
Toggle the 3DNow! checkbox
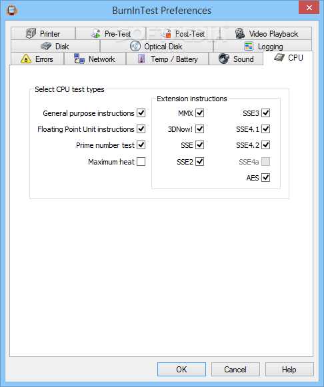[x=199, y=129]
